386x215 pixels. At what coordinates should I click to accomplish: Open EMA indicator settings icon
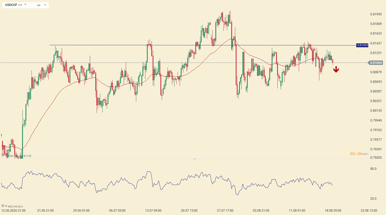[x=3, y=156]
